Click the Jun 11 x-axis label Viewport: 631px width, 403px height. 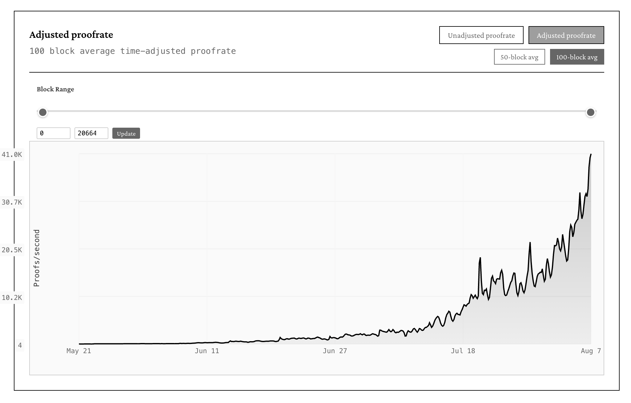click(x=207, y=351)
